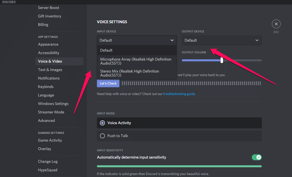Click the output volume slider handle
Screen dimensions: 292x177
pos(222,60)
